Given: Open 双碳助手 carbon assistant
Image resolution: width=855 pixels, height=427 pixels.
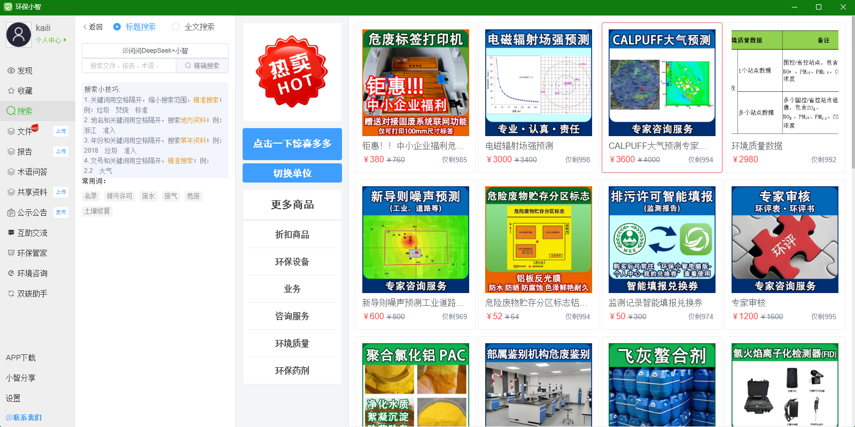Looking at the screenshot, I should click(27, 294).
